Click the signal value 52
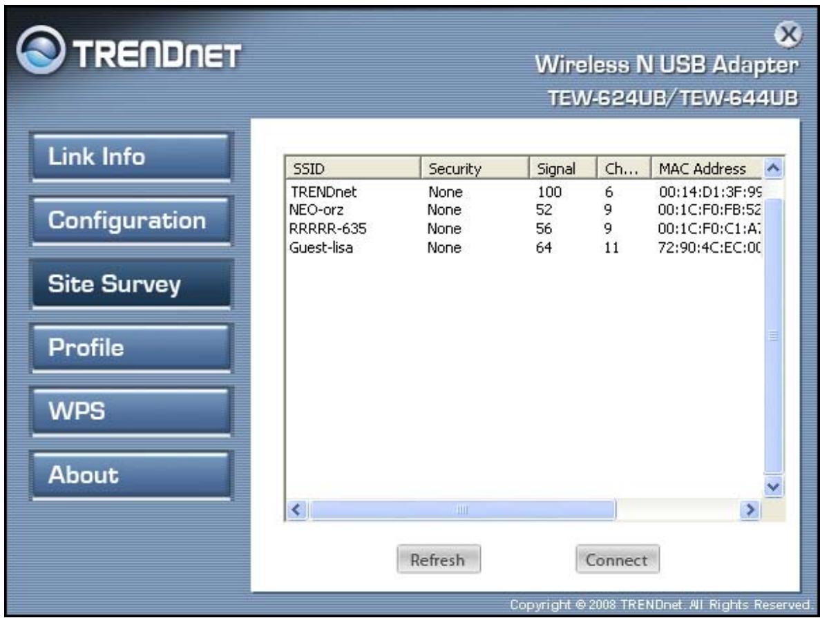This screenshot has width=820, height=618. (544, 210)
